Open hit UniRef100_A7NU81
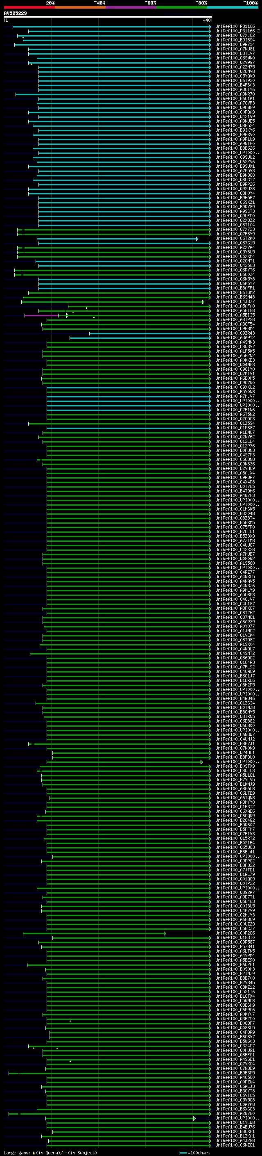This screenshot has width=262, height=1156. click(235, 49)
